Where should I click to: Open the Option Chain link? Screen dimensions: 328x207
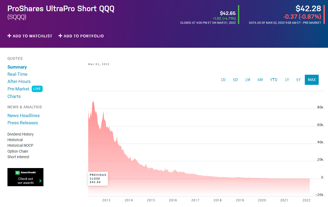[x=18, y=151]
